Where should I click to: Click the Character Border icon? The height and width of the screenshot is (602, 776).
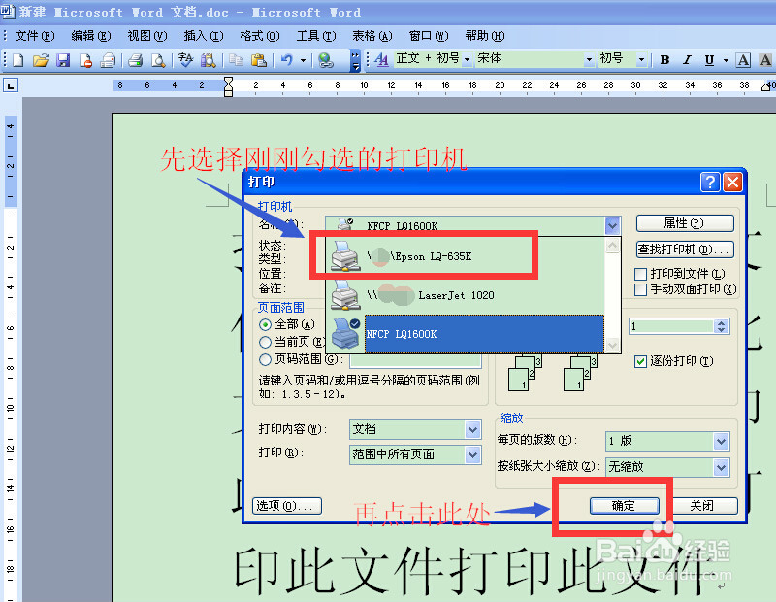point(743,60)
